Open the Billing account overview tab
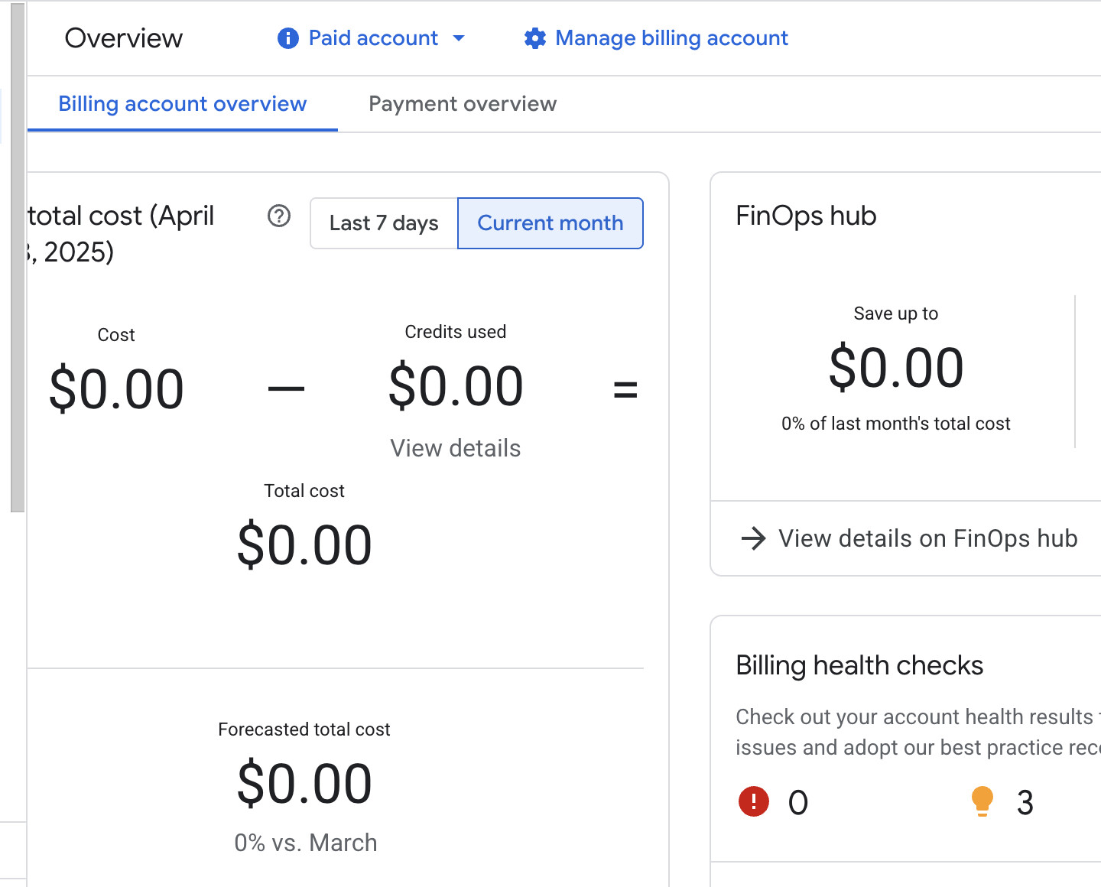Screen dimensions: 1101x887 pyautogui.click(x=183, y=104)
